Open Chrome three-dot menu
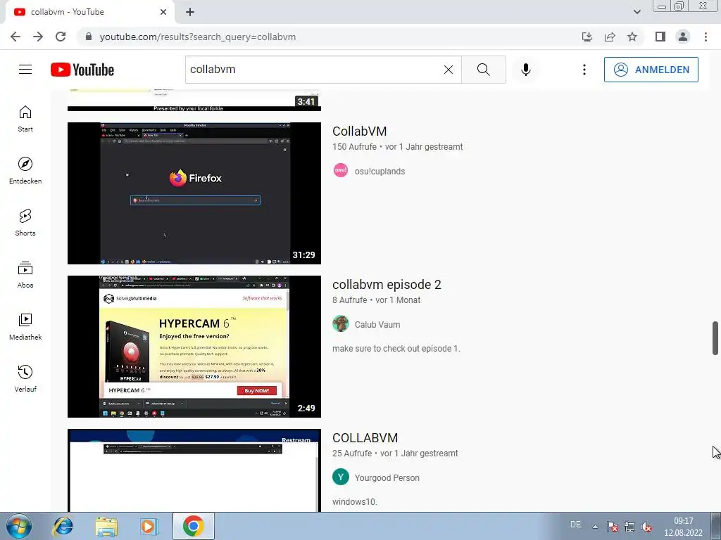Image resolution: width=721 pixels, height=540 pixels. pyautogui.click(x=706, y=37)
